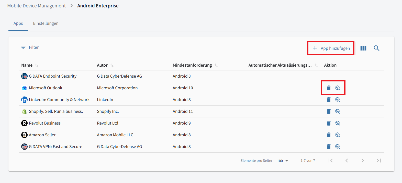This screenshot has width=402, height=183.
Task: Navigate to Mobile Device Management breadcrumb
Action: [x=37, y=6]
